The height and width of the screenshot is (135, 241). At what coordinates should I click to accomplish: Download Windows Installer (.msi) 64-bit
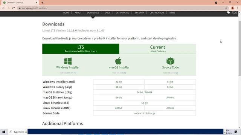[x=170, y=82]
